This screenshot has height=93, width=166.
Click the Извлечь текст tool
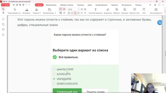tap(135, 11)
